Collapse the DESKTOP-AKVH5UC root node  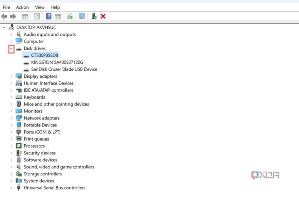point(4,27)
